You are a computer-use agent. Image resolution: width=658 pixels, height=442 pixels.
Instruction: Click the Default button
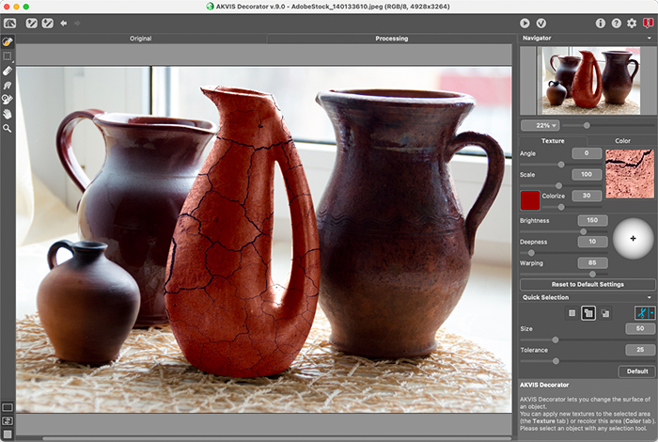click(636, 371)
